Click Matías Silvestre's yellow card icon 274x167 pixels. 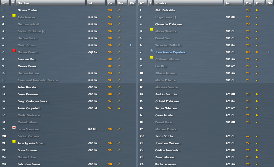tap(152, 29)
